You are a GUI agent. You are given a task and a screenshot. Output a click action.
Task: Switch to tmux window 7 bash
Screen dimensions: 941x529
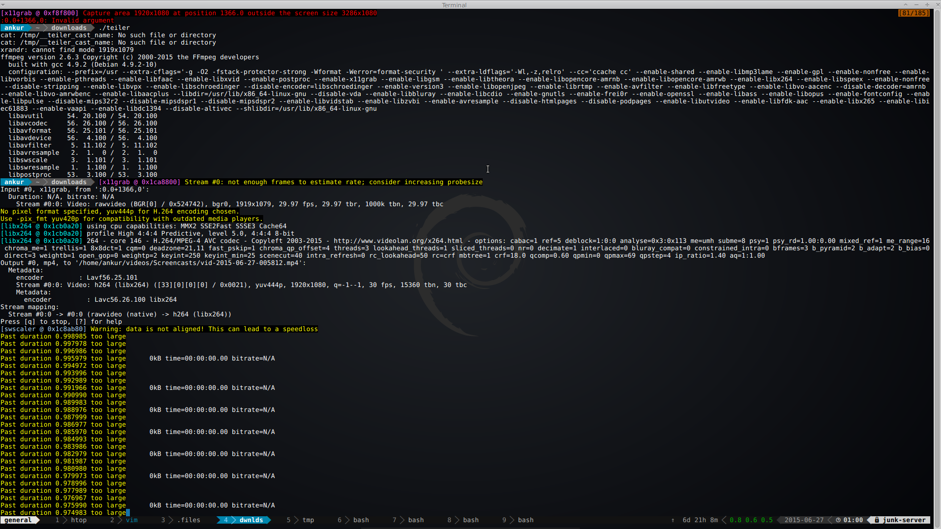coord(408,520)
